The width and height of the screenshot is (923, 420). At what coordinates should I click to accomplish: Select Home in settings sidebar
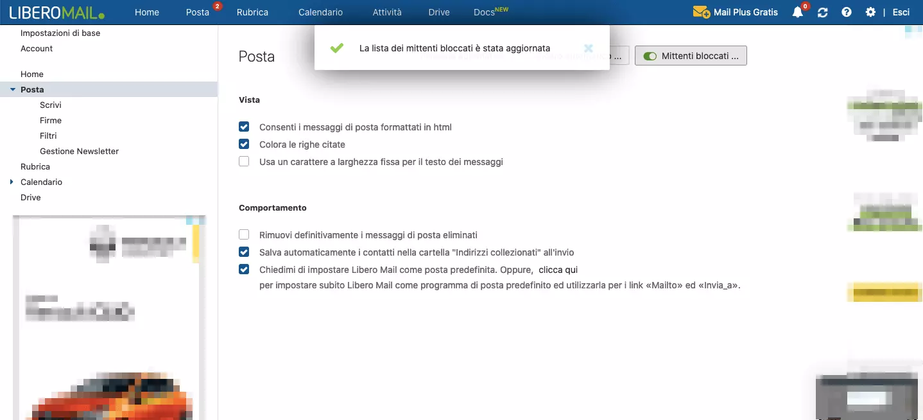point(32,74)
